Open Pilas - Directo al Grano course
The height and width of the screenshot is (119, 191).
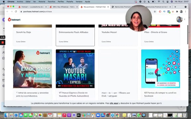pyautogui.click(x=160, y=35)
